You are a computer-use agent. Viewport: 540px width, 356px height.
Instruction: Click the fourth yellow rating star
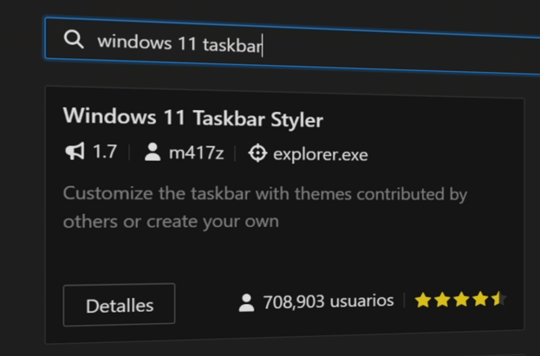point(480,299)
